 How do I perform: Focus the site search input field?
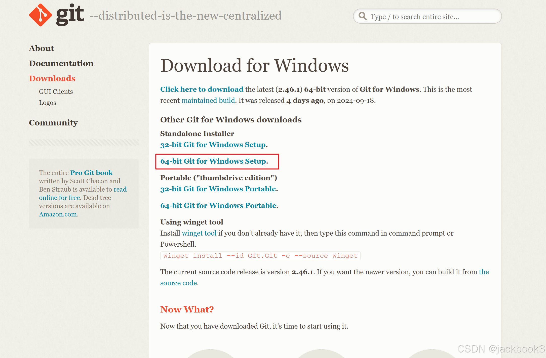pos(428,17)
